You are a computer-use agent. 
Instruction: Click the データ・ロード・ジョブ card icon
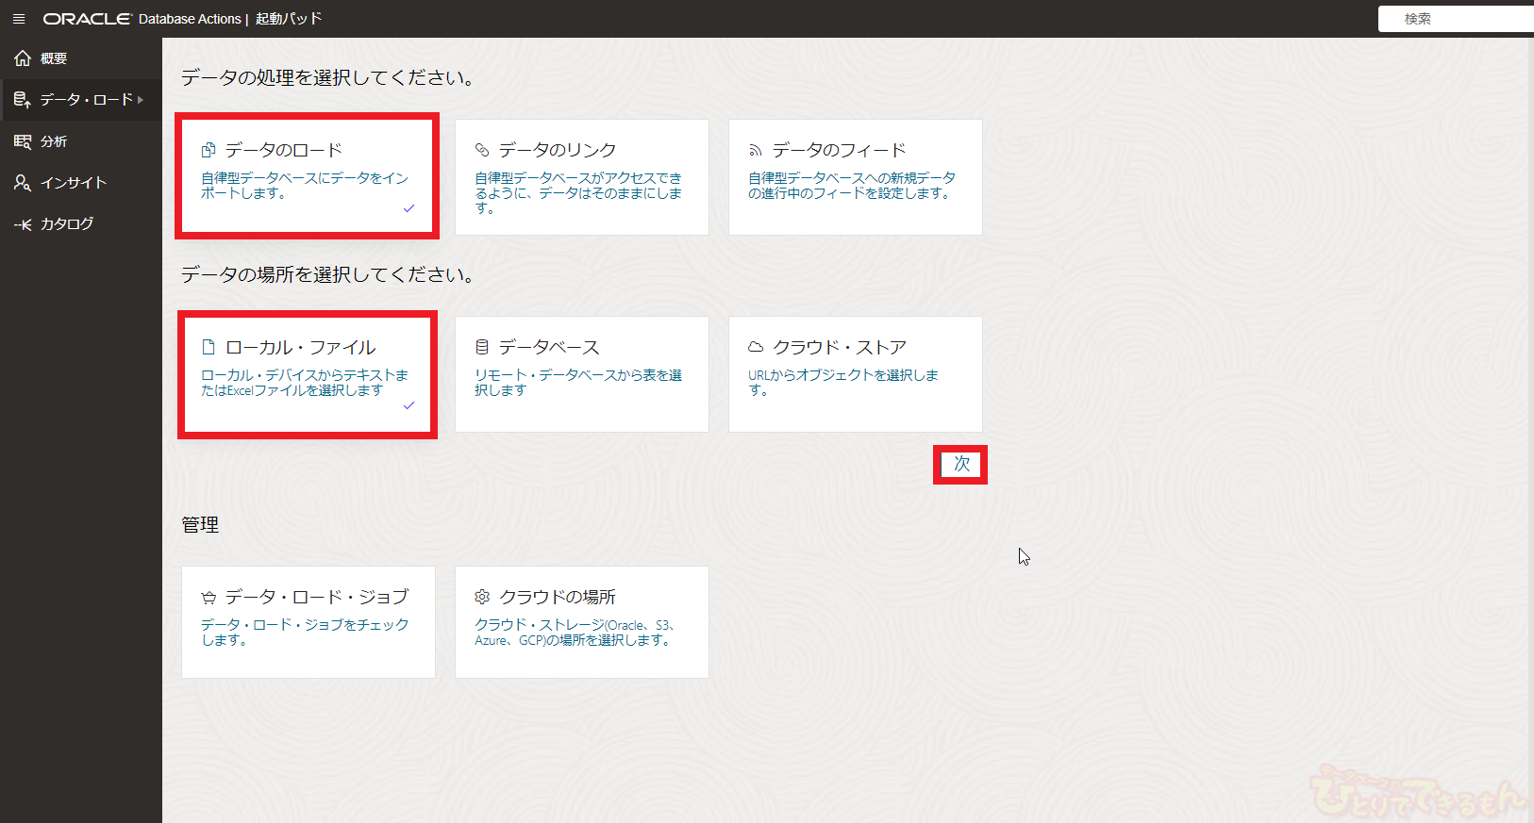[x=208, y=597]
